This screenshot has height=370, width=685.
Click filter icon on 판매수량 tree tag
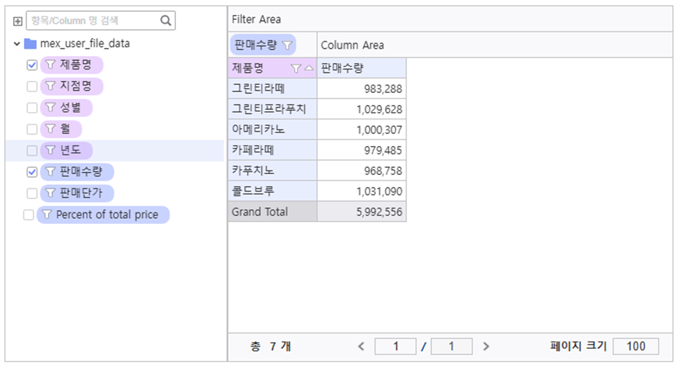point(50,172)
